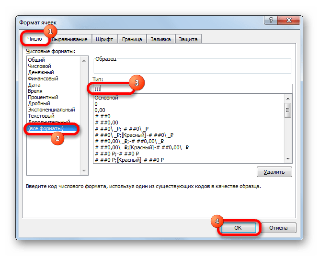The width and height of the screenshot is (319, 256).
Task: Click the type list scroll down arrow
Action: [x=288, y=159]
